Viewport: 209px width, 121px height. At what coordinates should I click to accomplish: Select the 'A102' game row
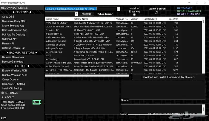point(112,55)
